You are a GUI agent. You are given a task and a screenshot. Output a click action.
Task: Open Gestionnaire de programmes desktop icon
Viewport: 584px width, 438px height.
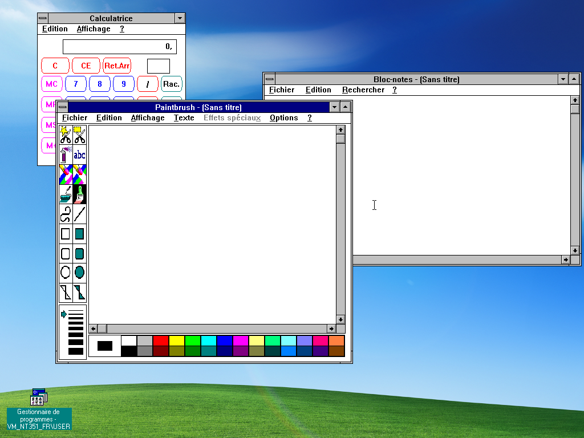click(39, 398)
